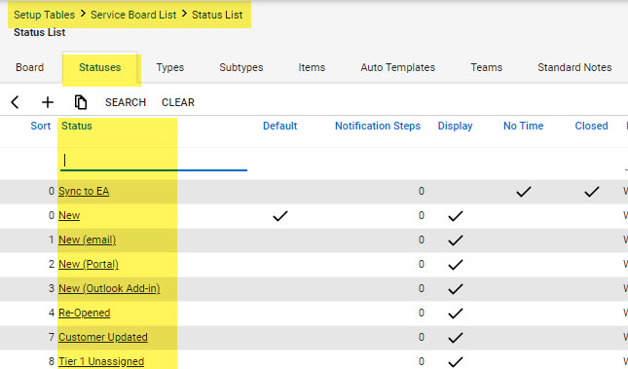Click Display checkmark for New (Outlook Add-in)
Image resolution: width=628 pixels, height=369 pixels.
pos(456,289)
